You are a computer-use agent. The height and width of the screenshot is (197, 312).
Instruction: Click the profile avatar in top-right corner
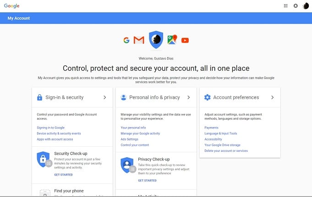[306, 6]
